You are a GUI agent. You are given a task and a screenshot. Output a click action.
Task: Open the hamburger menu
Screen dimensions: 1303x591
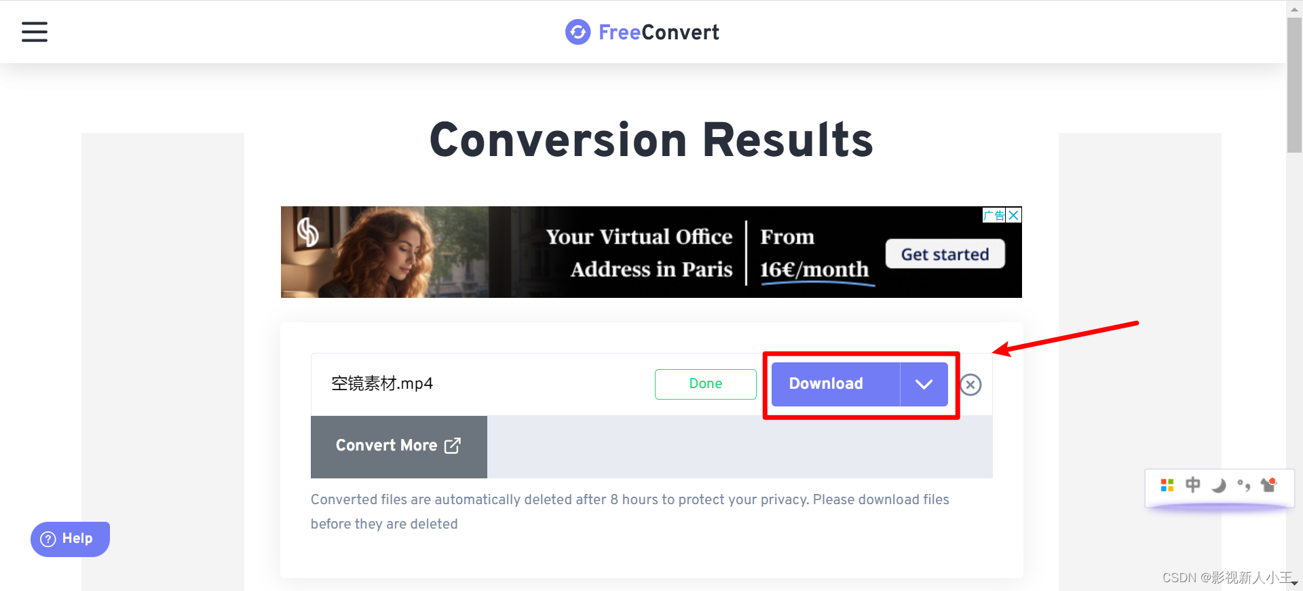[x=35, y=32]
